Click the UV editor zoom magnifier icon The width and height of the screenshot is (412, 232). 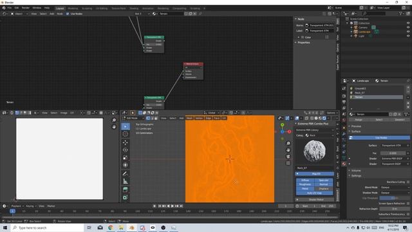(x=114, y=121)
